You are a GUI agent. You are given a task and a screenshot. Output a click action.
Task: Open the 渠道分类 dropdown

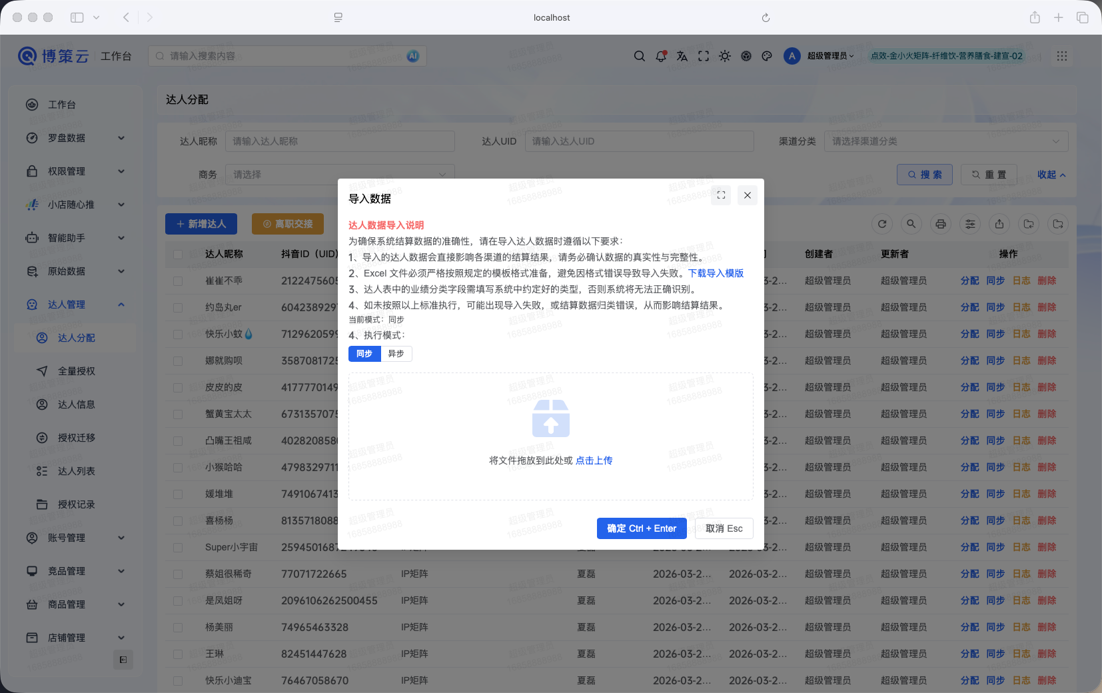point(946,141)
